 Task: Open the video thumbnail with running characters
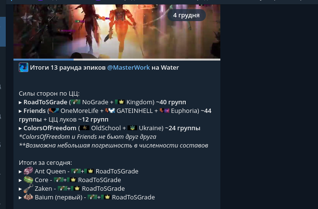point(117,31)
